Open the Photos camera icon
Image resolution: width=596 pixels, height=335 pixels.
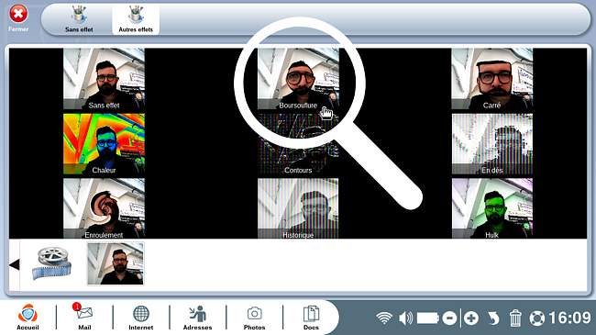point(254,317)
